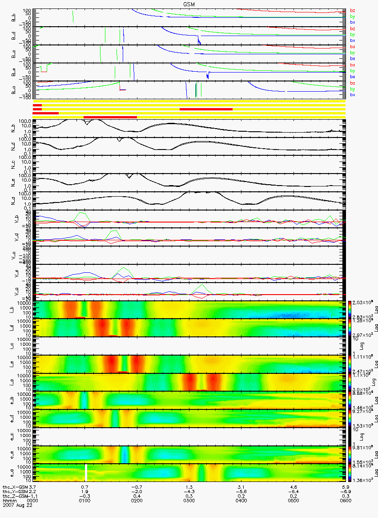The image size is (378, 518).
Task: Click the i_b ion spectrogram label
Action: [12, 310]
